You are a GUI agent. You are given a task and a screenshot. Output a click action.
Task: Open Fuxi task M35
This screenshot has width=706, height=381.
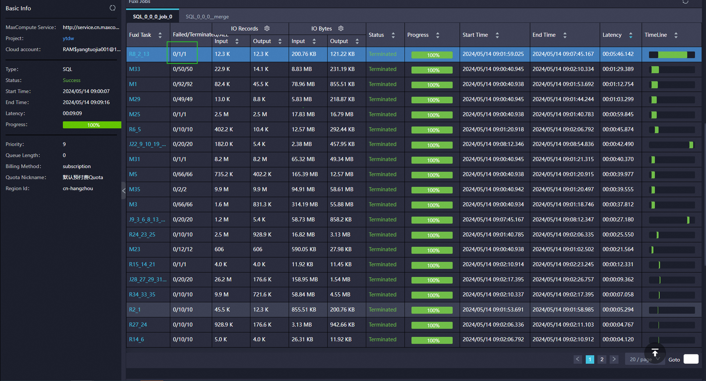tap(135, 189)
